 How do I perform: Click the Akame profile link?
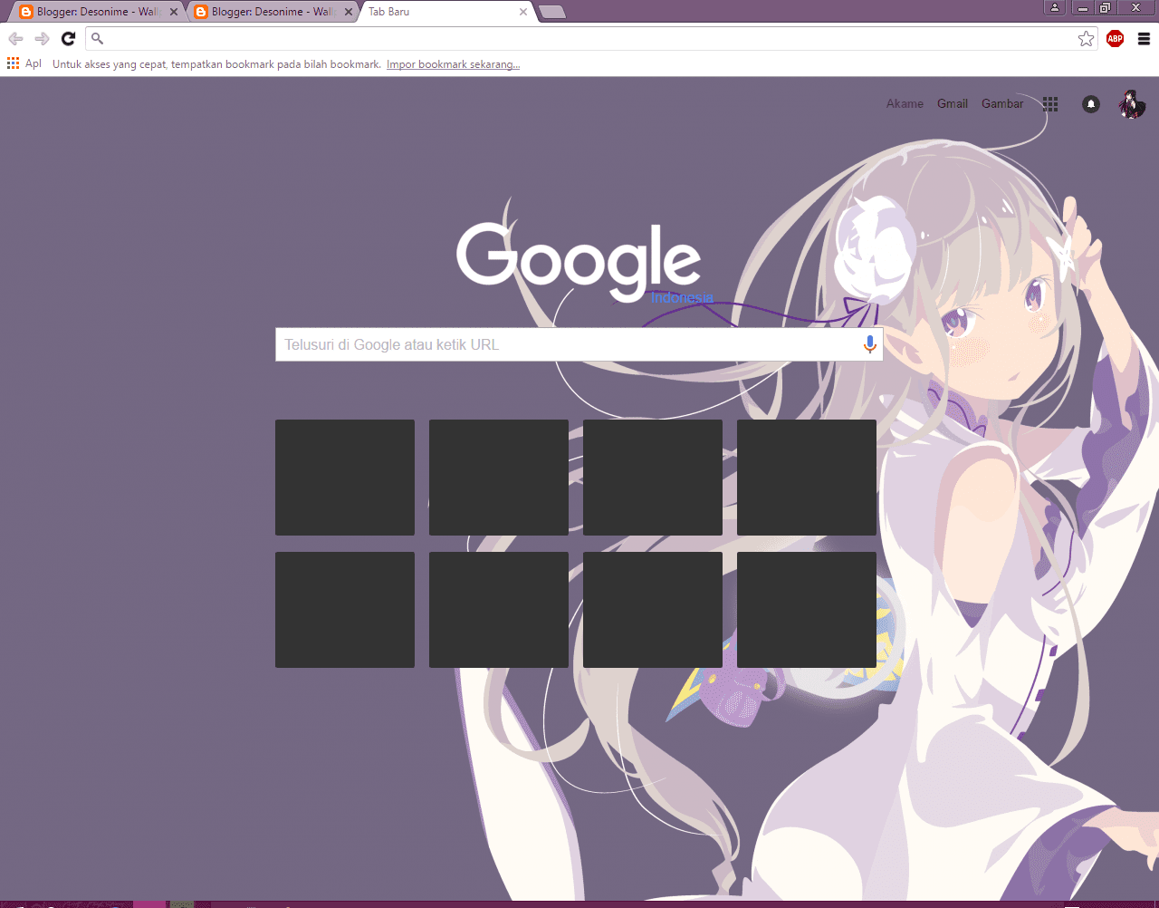point(905,103)
